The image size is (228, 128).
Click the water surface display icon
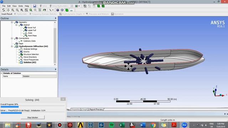pyautogui.click(x=71, y=10)
